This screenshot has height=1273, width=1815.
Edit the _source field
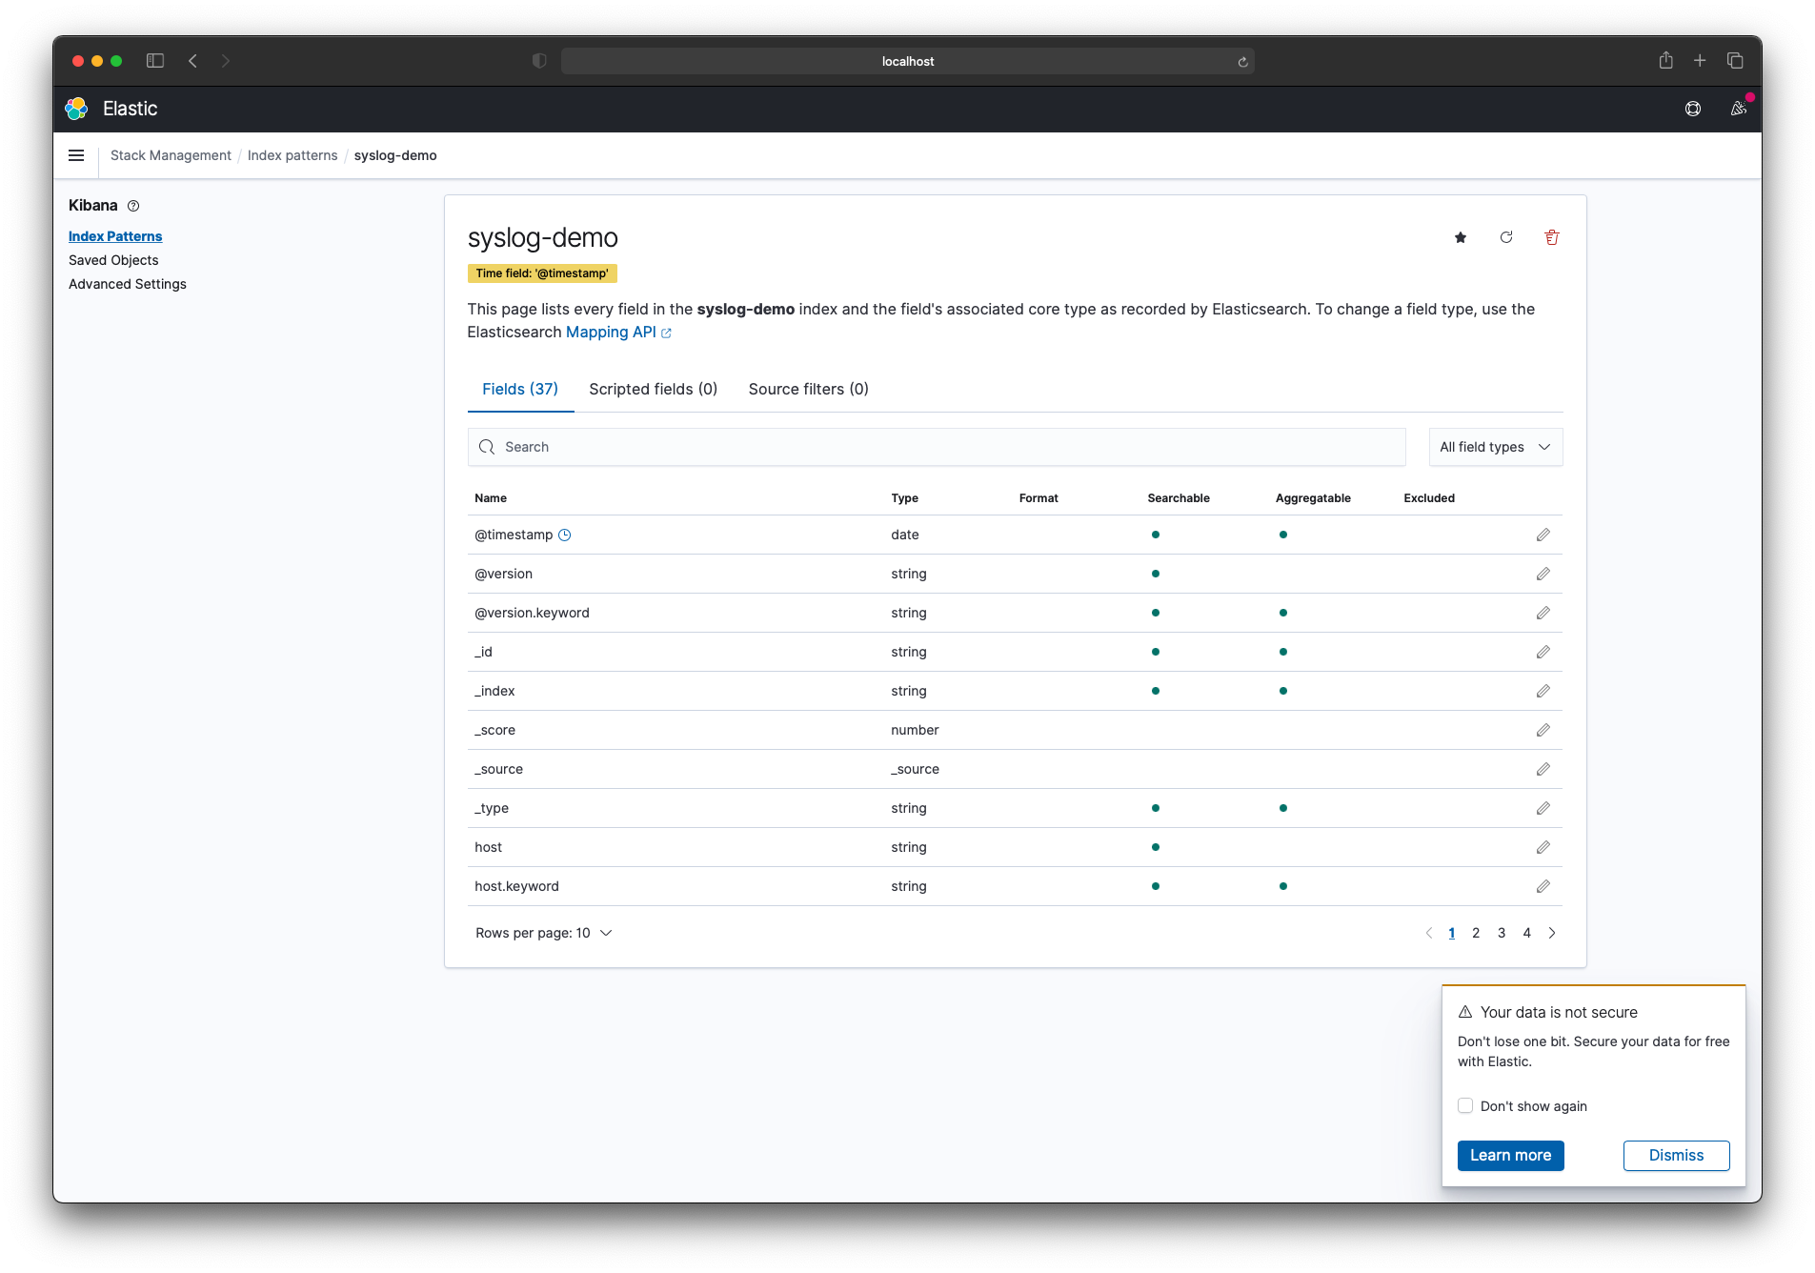coord(1543,769)
